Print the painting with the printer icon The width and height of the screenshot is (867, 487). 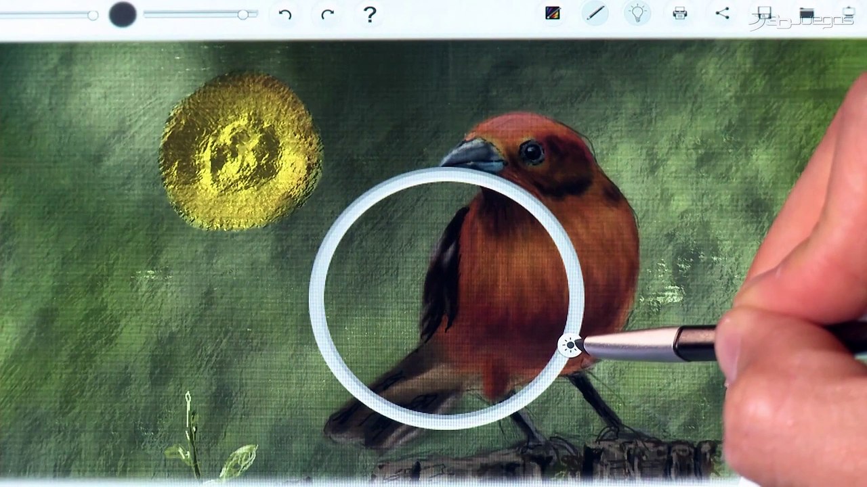click(680, 13)
